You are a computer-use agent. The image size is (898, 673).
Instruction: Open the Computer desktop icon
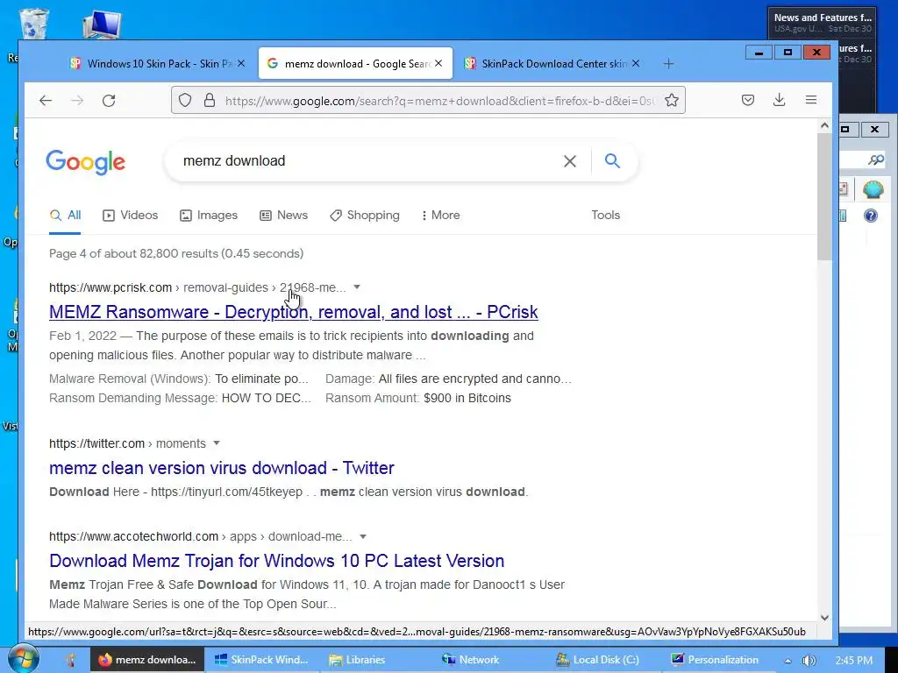[102, 25]
